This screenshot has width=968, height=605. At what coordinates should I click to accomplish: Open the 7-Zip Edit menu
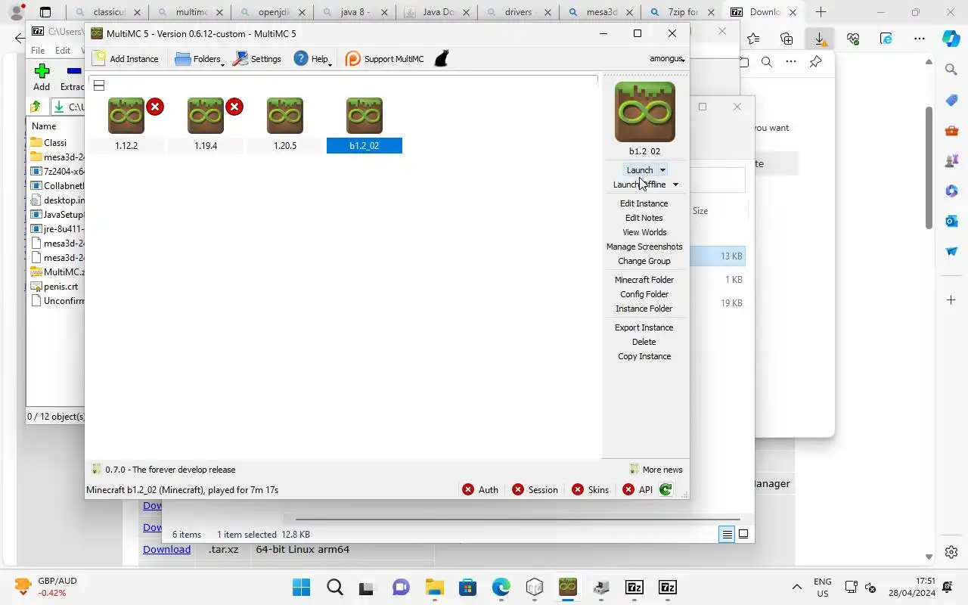coord(63,51)
